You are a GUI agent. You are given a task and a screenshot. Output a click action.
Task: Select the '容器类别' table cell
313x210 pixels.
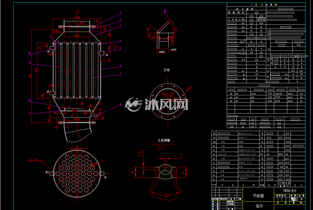click(x=236, y=12)
